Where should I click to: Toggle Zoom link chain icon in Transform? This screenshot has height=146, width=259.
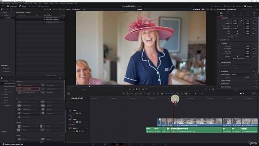[x=241, y=21]
